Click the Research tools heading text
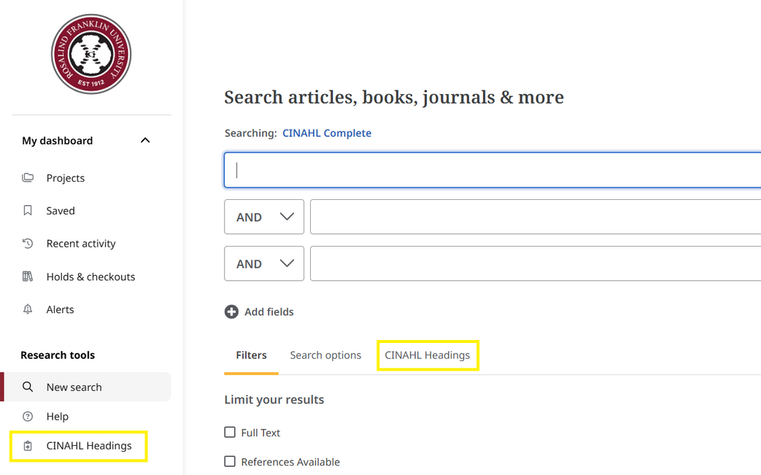Screen dimensions: 761x475 point(58,355)
